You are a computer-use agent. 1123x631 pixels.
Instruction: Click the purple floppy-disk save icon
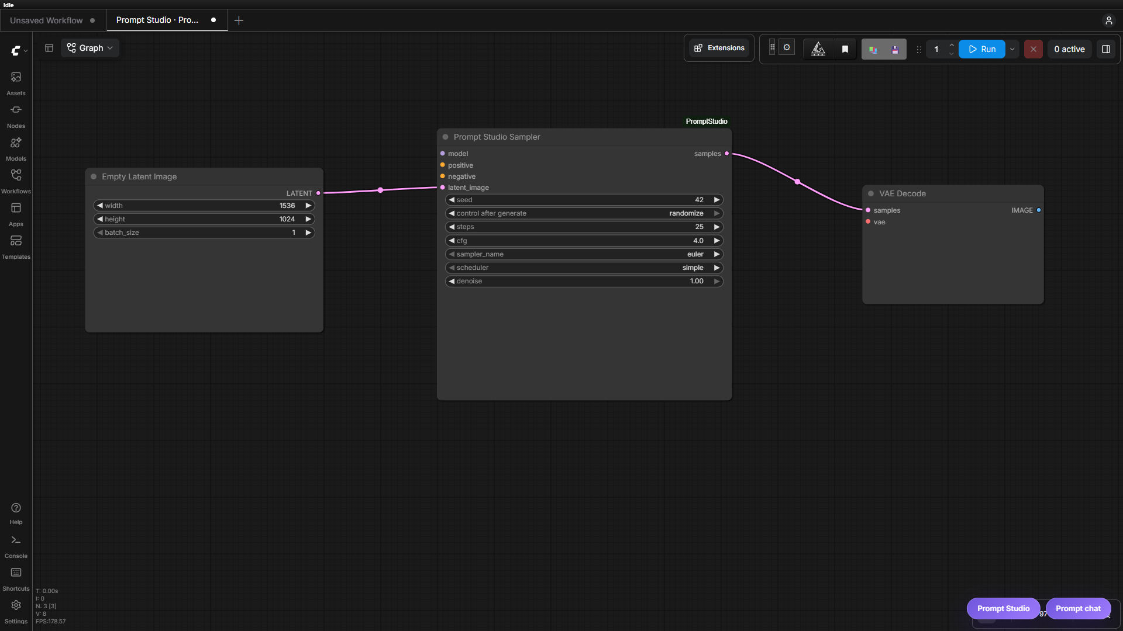tap(895, 50)
